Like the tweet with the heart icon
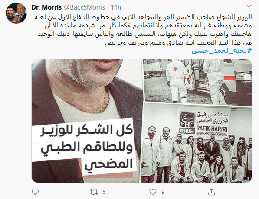The width and height of the screenshot is (259, 199). [x=153, y=192]
